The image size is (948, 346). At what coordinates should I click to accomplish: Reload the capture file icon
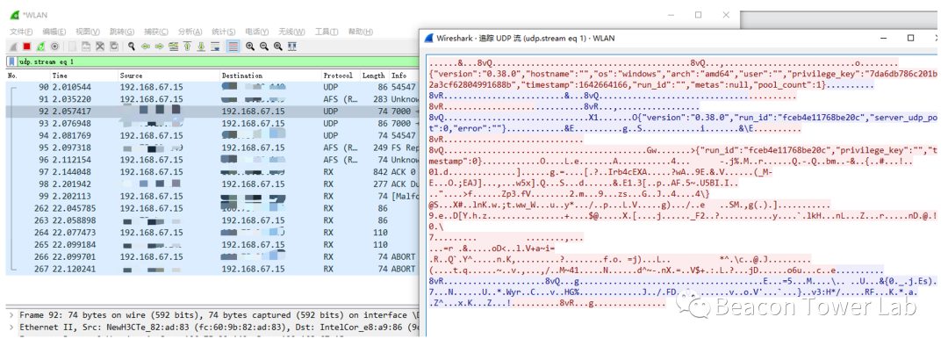coord(113,47)
